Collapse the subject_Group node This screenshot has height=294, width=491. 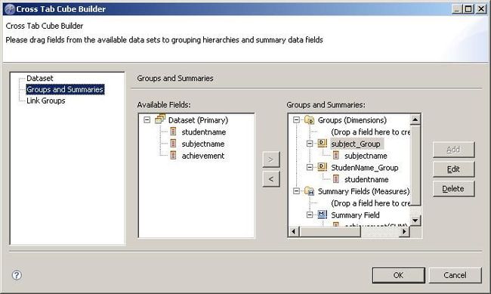tap(310, 144)
